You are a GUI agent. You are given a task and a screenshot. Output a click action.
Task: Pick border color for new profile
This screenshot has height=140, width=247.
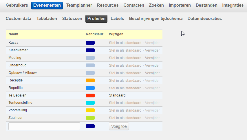click(x=90, y=126)
